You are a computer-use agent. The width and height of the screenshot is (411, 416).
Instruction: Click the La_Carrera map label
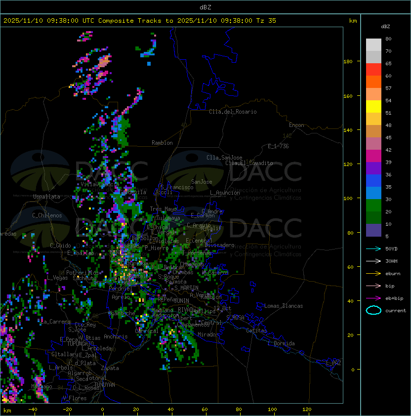(56, 322)
